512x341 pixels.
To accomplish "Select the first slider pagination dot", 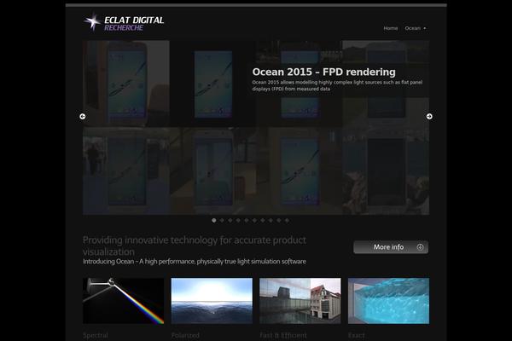I will click(214, 221).
